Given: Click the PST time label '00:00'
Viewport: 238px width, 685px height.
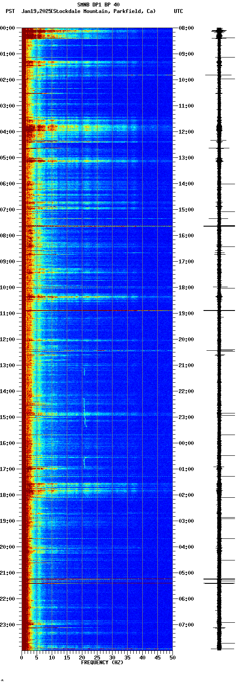Looking at the screenshot, I should pyautogui.click(x=7, y=28).
